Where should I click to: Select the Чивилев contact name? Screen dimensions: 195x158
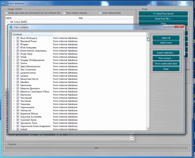[25, 104]
